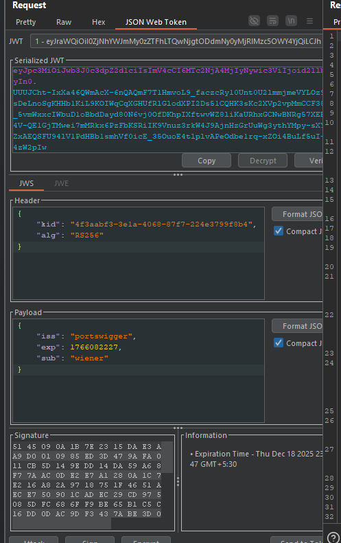
Task: Toggle the \n show newline characters icon
Action: tap(292, 21)
